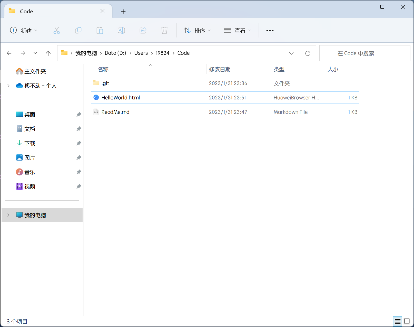414x327 pixels.
Task: Navigate to 我的电脑 in breadcrumb
Action: click(x=86, y=53)
